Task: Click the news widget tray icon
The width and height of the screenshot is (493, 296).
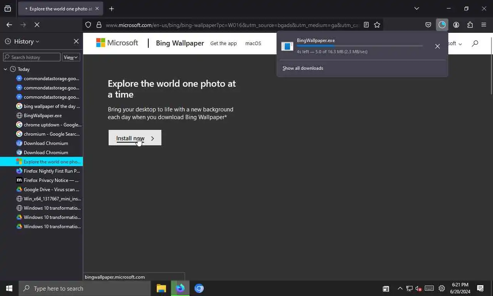Action: [386, 288]
